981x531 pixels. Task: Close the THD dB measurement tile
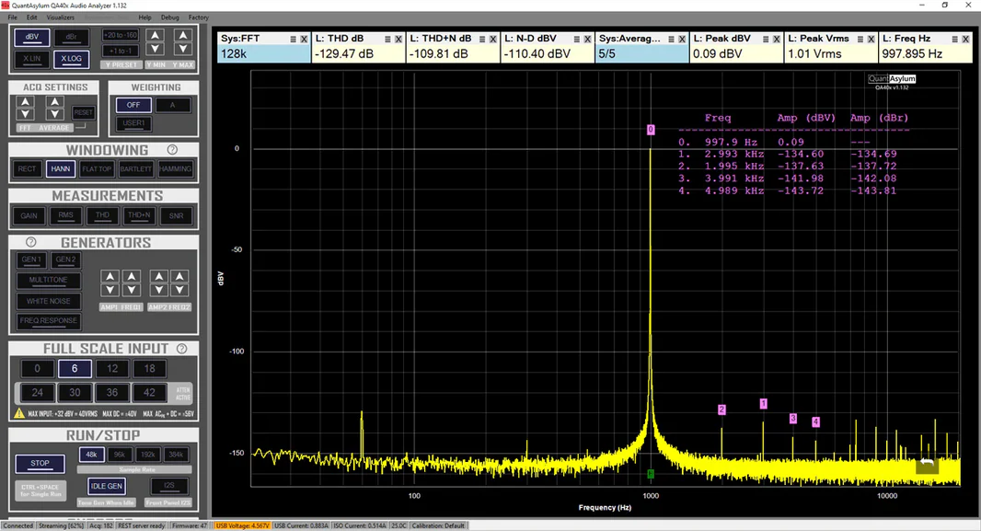tap(398, 39)
